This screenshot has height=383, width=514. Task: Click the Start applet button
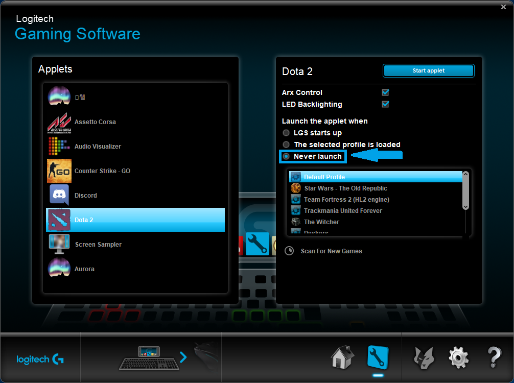(x=429, y=71)
